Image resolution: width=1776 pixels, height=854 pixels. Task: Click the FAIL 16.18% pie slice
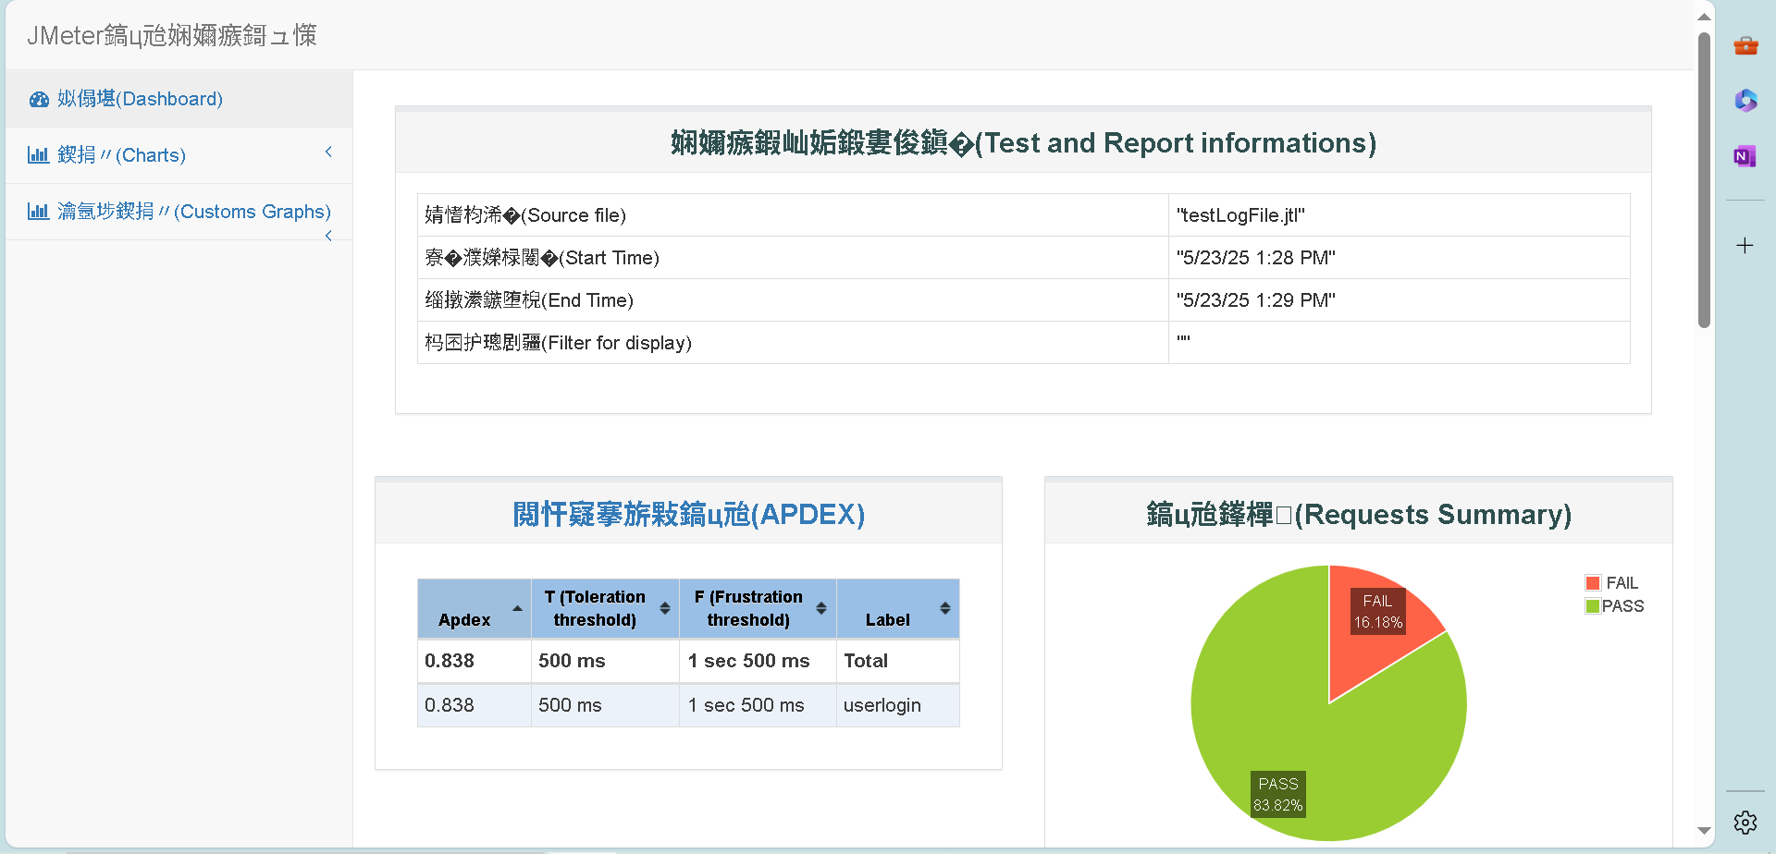coord(1377,611)
